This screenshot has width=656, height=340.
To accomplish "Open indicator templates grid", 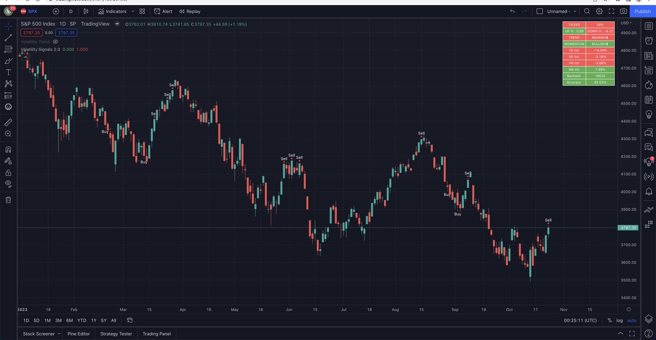I will coord(142,11).
